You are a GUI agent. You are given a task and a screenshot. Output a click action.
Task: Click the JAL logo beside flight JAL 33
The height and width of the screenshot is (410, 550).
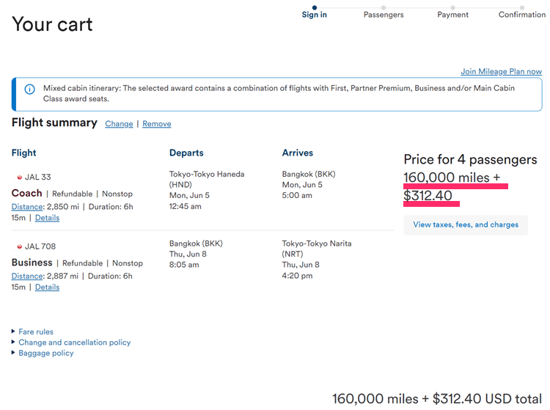tap(19, 177)
